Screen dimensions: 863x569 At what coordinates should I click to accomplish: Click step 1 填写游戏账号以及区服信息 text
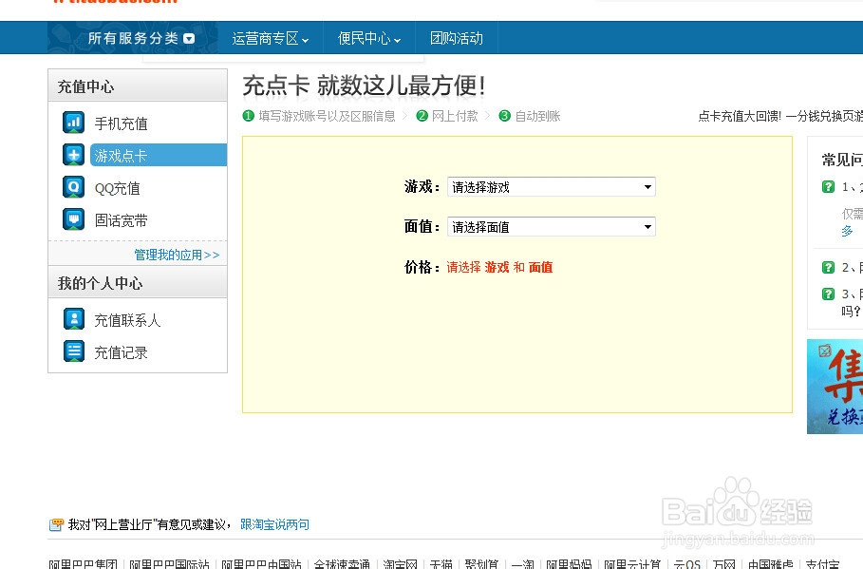[327, 116]
